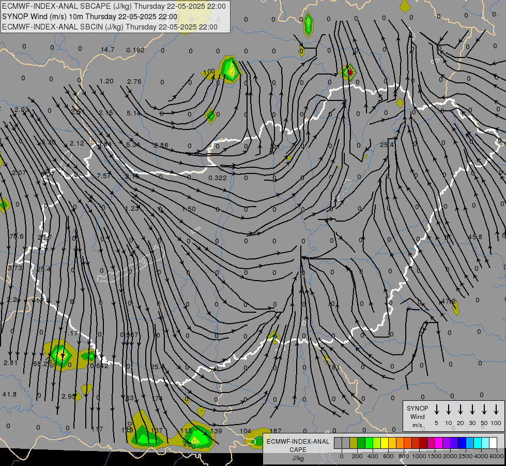Select the white swatch in the CAPE legend

(493, 443)
